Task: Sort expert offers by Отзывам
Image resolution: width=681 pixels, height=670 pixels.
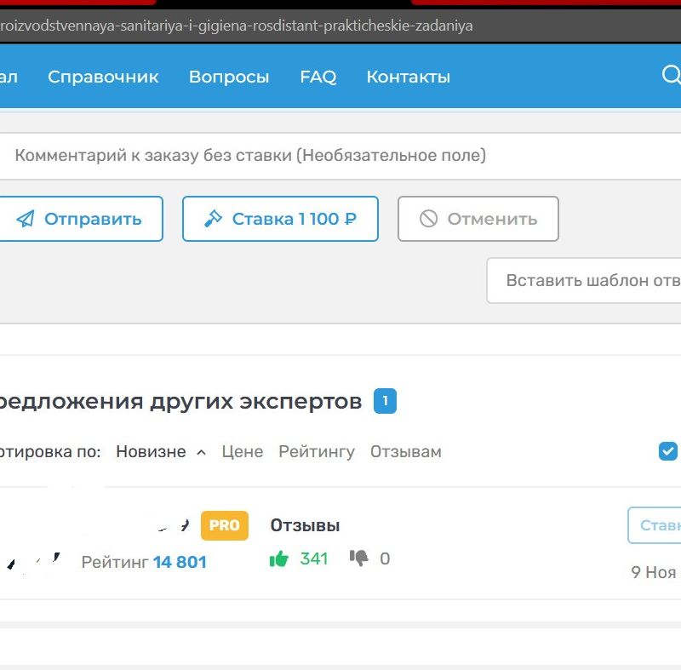Action: click(x=405, y=452)
